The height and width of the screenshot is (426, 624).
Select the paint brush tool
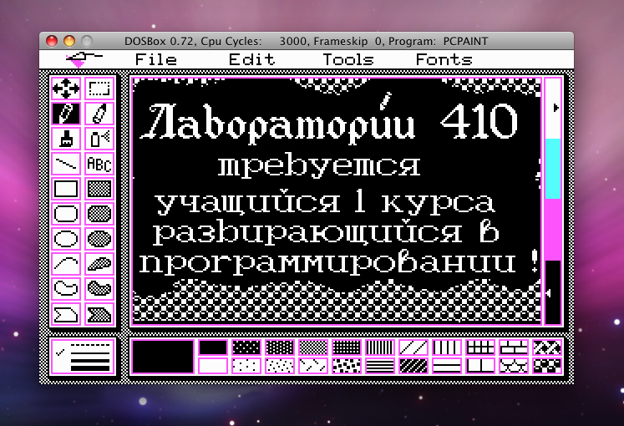66,138
